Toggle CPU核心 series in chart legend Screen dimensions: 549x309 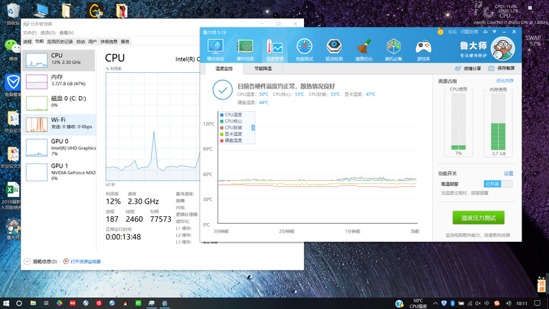tap(231, 122)
